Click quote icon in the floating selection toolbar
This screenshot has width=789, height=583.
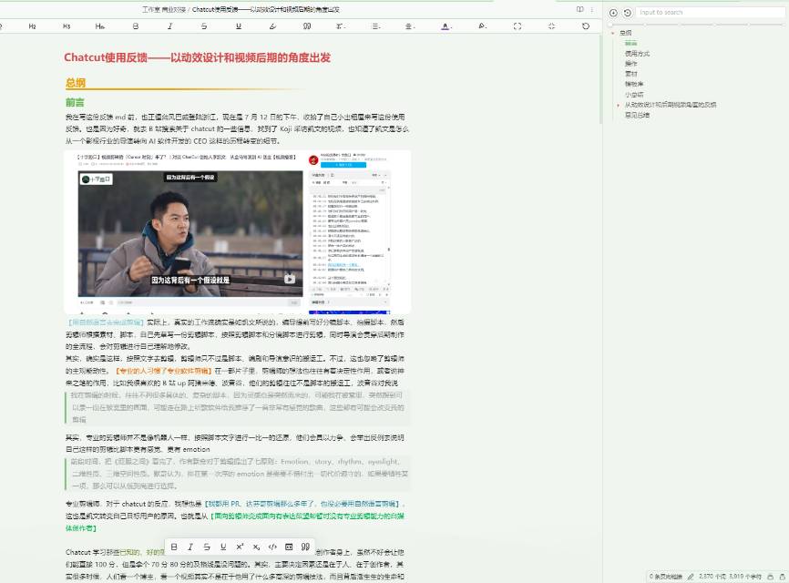coord(305,547)
